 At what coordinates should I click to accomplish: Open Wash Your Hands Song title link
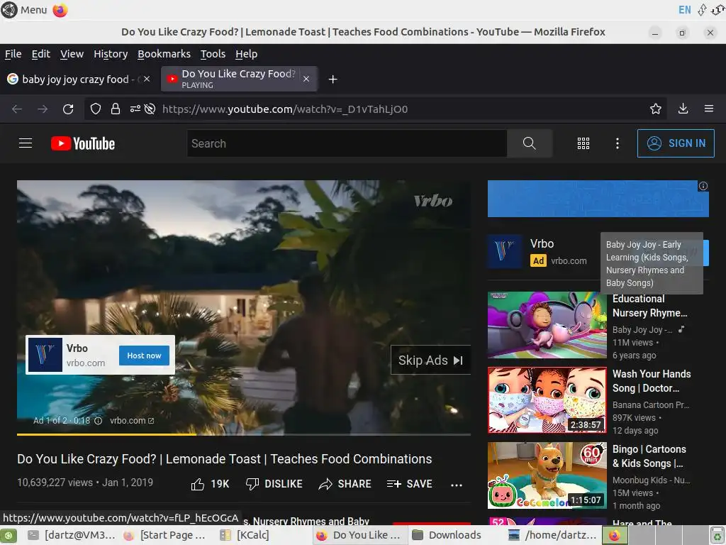(652, 381)
